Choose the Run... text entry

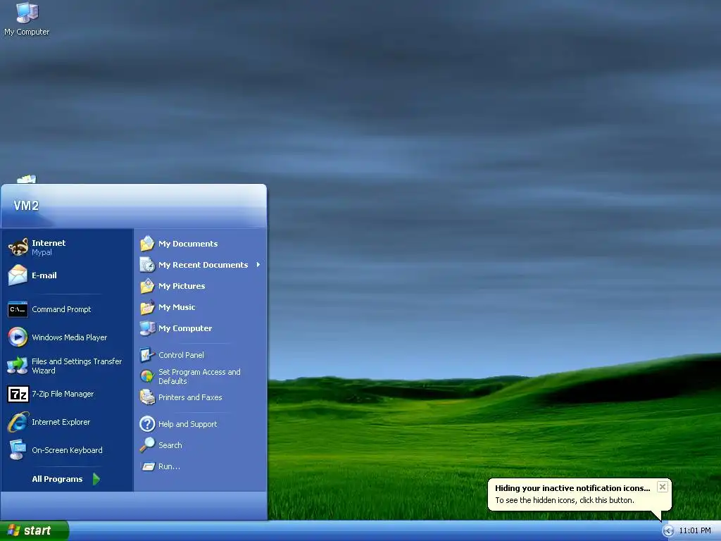pyautogui.click(x=169, y=466)
